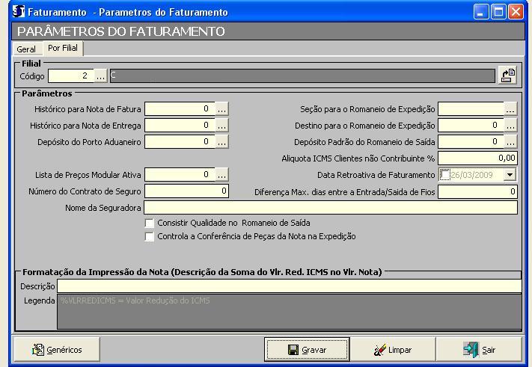Open lookup for Histórico para Nota de Entrega
The image size is (532, 367).
[x=221, y=125]
